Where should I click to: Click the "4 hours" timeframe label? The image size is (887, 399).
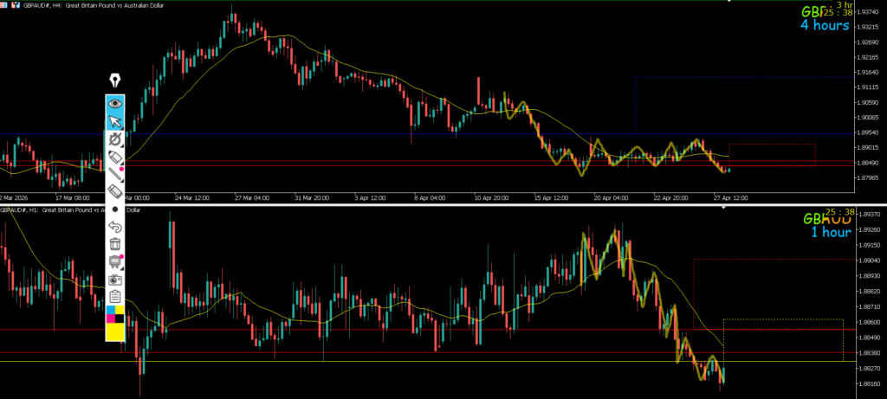(x=824, y=25)
